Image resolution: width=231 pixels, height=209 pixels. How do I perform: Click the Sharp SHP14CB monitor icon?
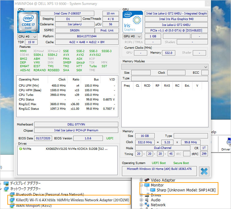pos(153,190)
